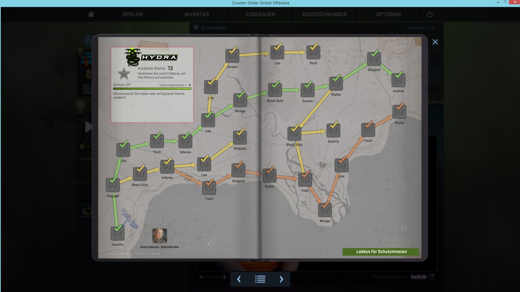Open the OPTIONEN menu
The width and height of the screenshot is (520, 292).
coord(388,14)
